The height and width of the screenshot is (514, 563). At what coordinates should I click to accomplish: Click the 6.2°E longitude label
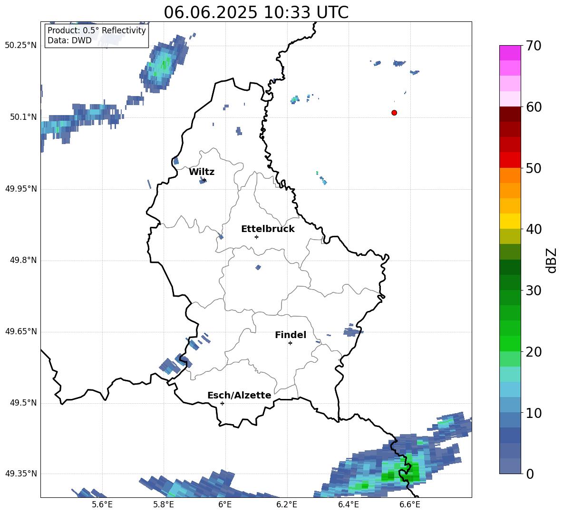(287, 504)
